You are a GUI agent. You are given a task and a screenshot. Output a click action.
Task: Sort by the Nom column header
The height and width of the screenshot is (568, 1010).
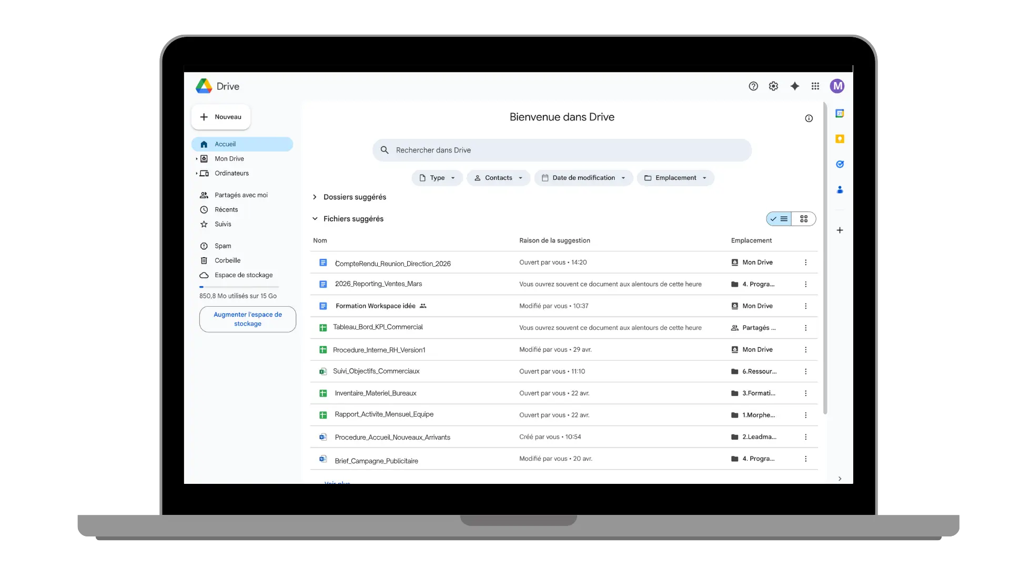tap(320, 241)
